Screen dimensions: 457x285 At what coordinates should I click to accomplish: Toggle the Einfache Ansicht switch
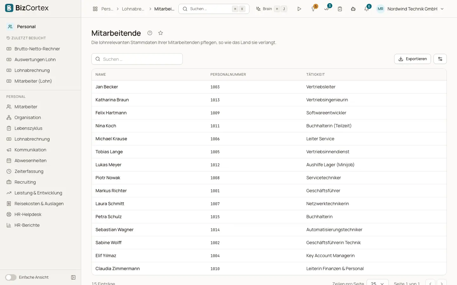point(11,277)
